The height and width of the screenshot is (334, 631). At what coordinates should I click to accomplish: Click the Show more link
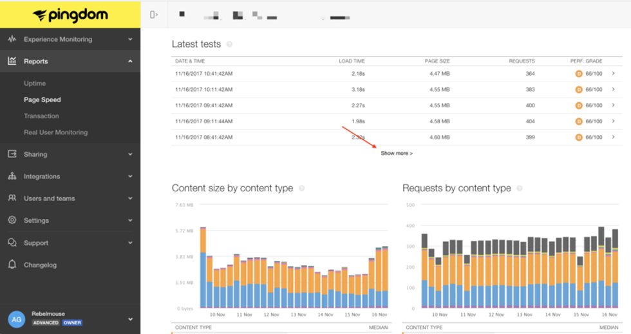pos(397,154)
